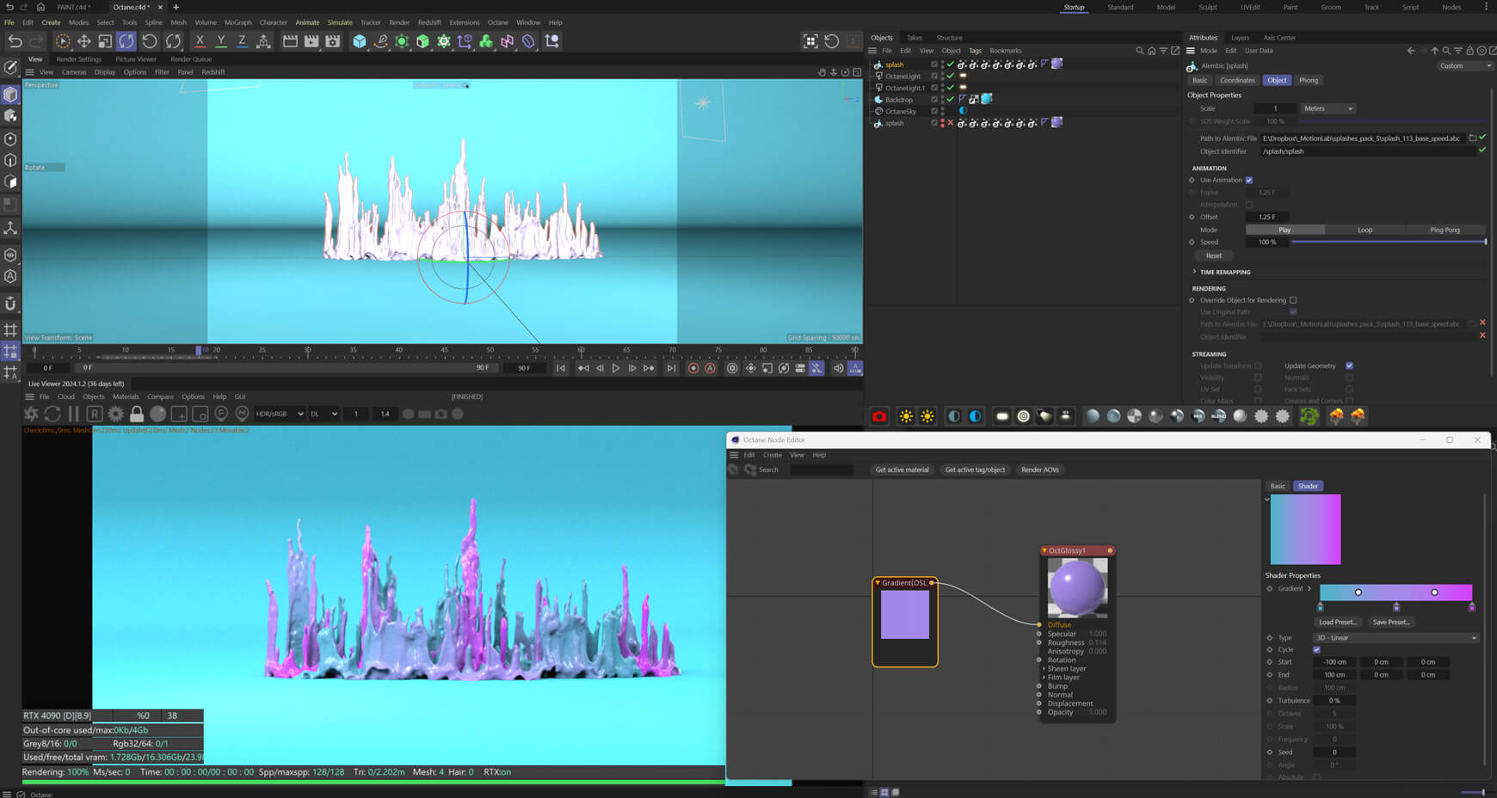
Task: Toggle Use Animation checkbox
Action: (x=1249, y=180)
